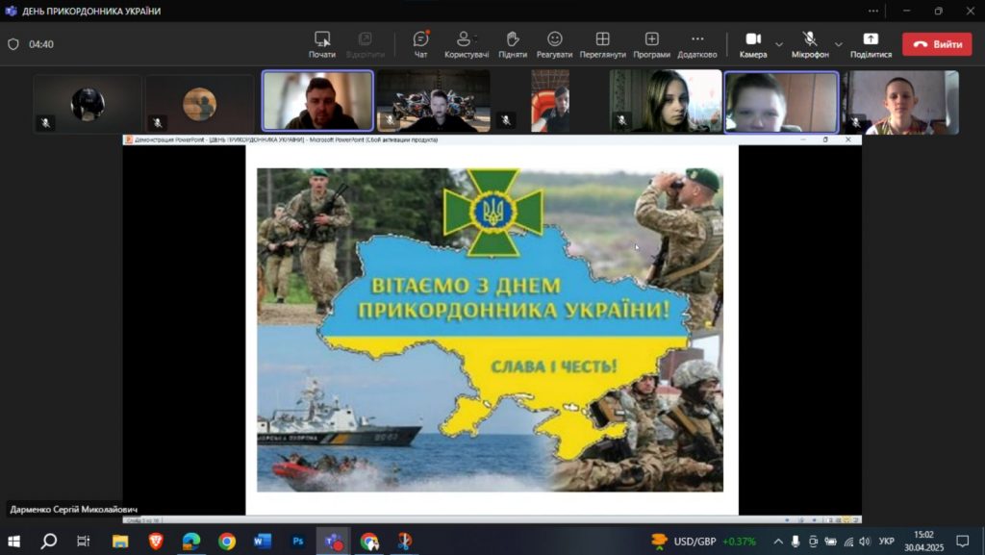Open the clock showing 15:02 30.04.2025

coord(923,542)
